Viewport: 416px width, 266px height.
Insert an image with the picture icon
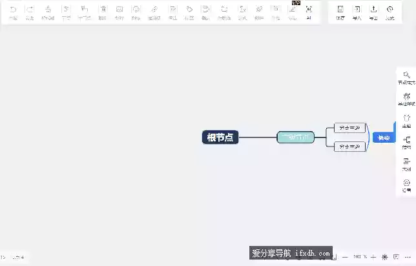click(x=120, y=12)
